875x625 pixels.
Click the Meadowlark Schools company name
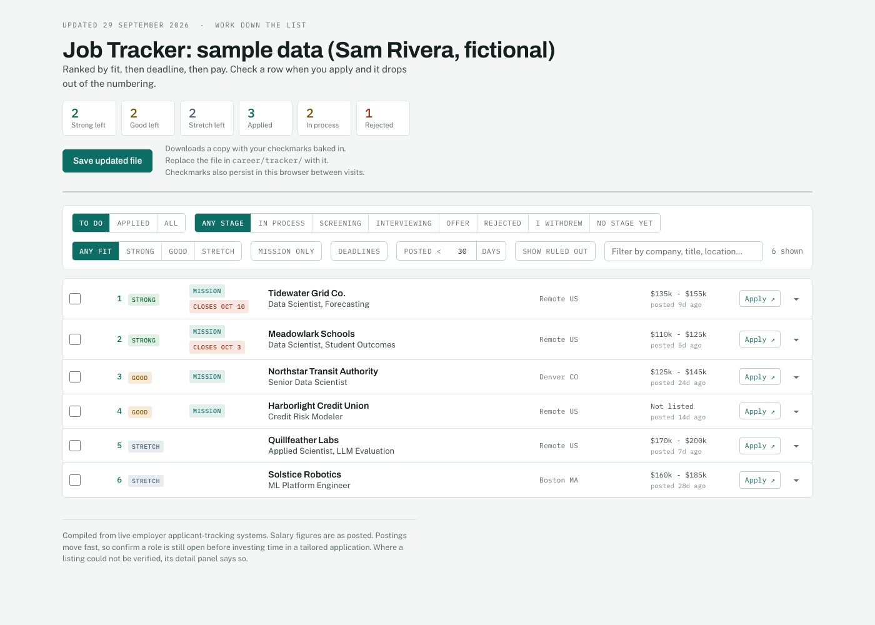pyautogui.click(x=311, y=334)
